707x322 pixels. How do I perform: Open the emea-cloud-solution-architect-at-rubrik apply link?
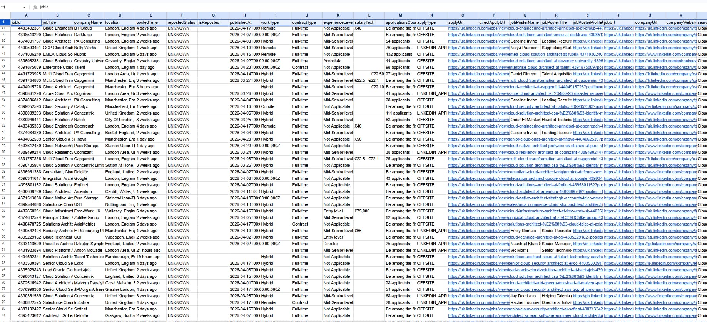click(525, 54)
